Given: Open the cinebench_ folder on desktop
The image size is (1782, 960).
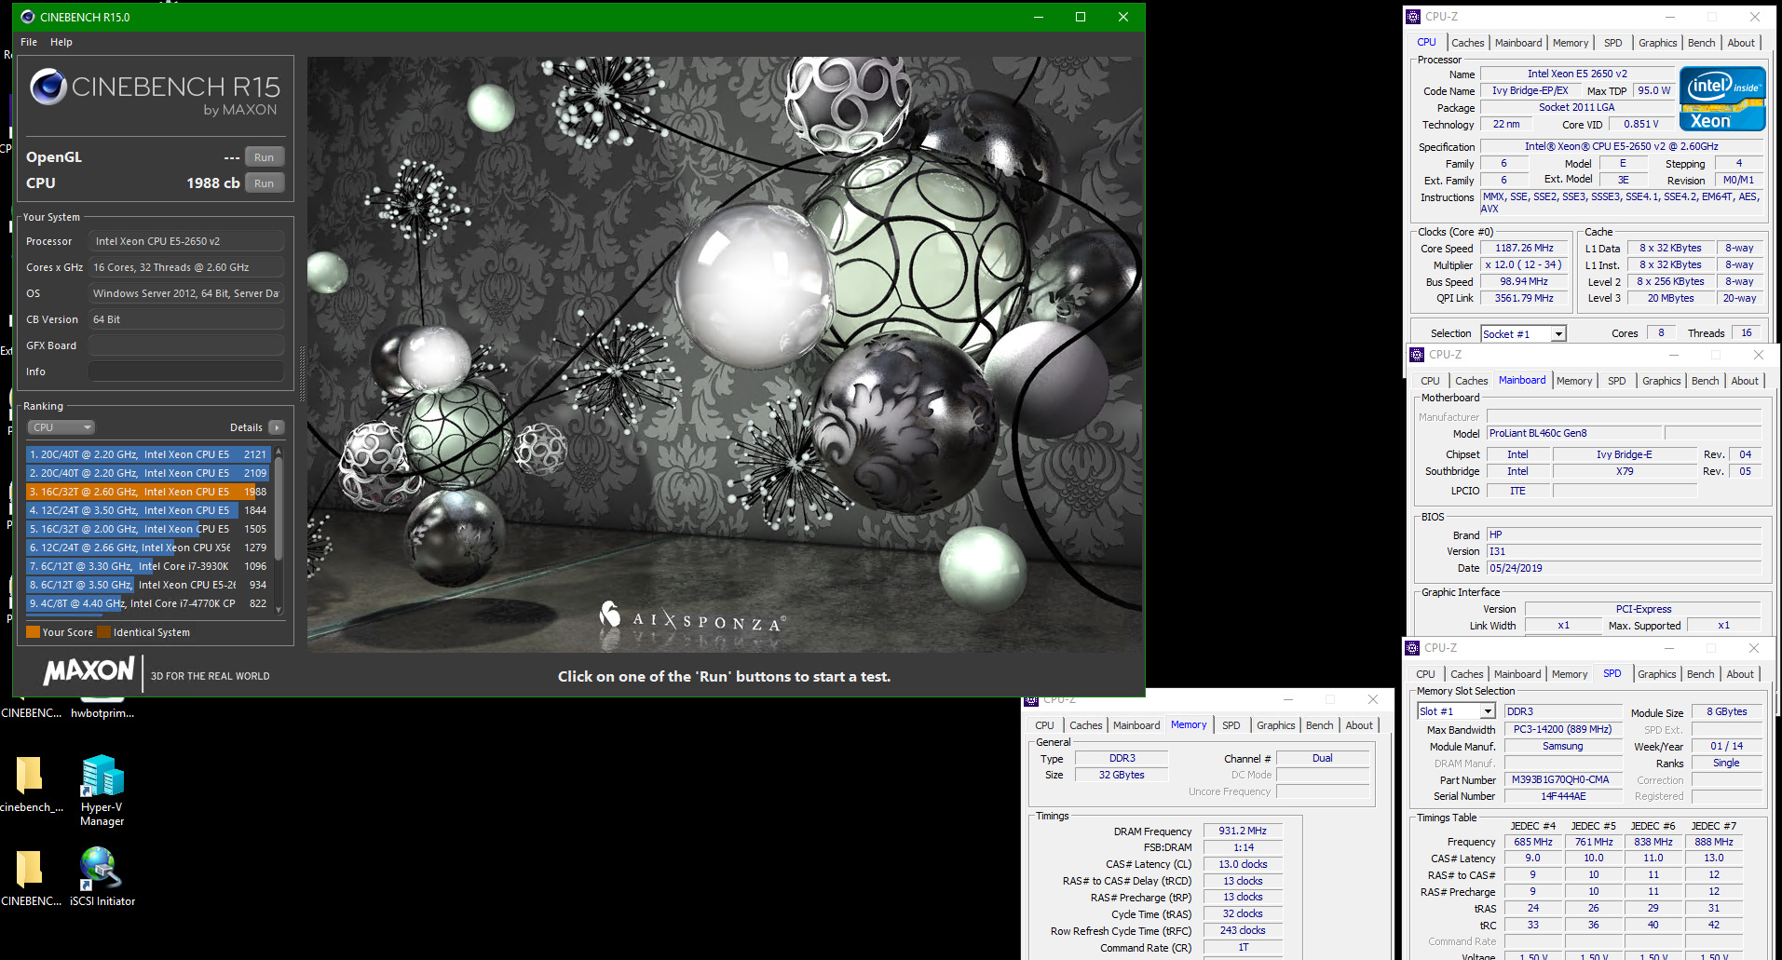Looking at the screenshot, I should tap(29, 775).
